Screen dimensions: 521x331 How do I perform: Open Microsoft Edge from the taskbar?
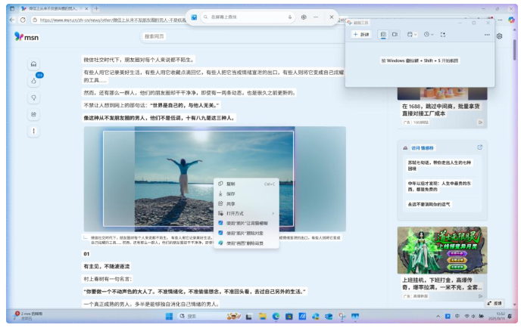pyautogui.click(x=276, y=317)
